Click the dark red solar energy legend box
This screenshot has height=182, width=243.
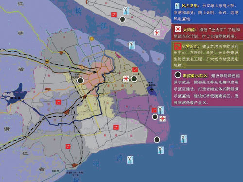[x=207, y=32]
